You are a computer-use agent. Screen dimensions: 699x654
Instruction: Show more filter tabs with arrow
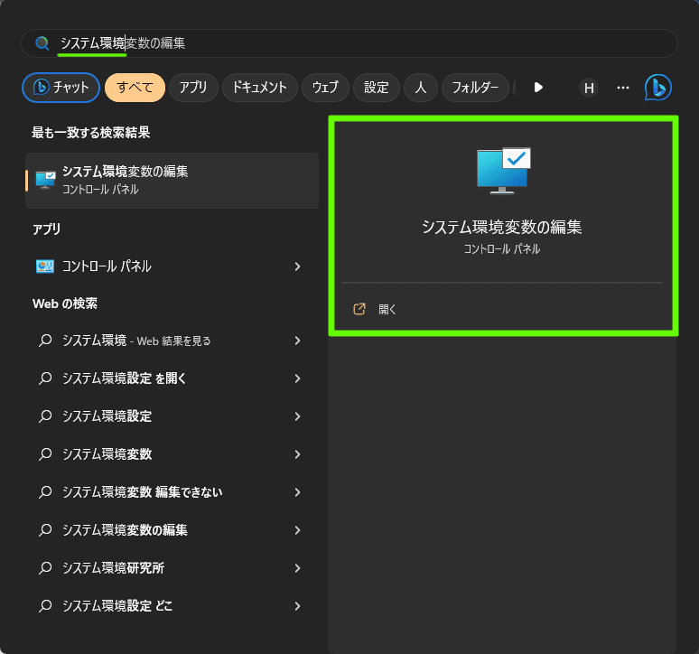[538, 88]
